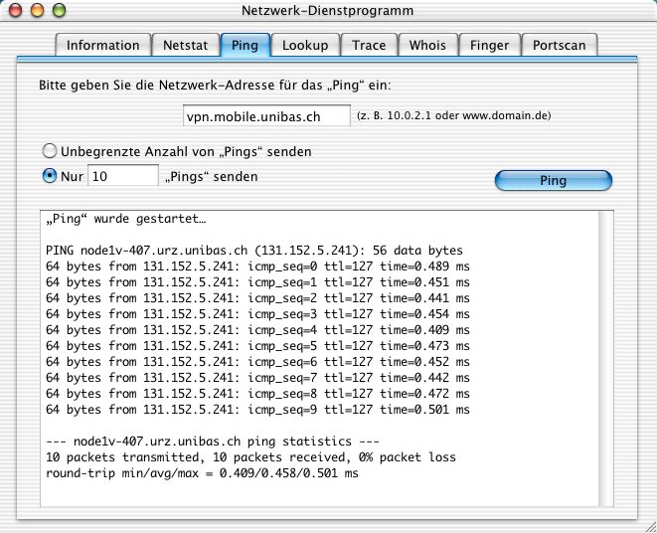
Task: Minimize the window with the yellow button
Action: [x=38, y=11]
